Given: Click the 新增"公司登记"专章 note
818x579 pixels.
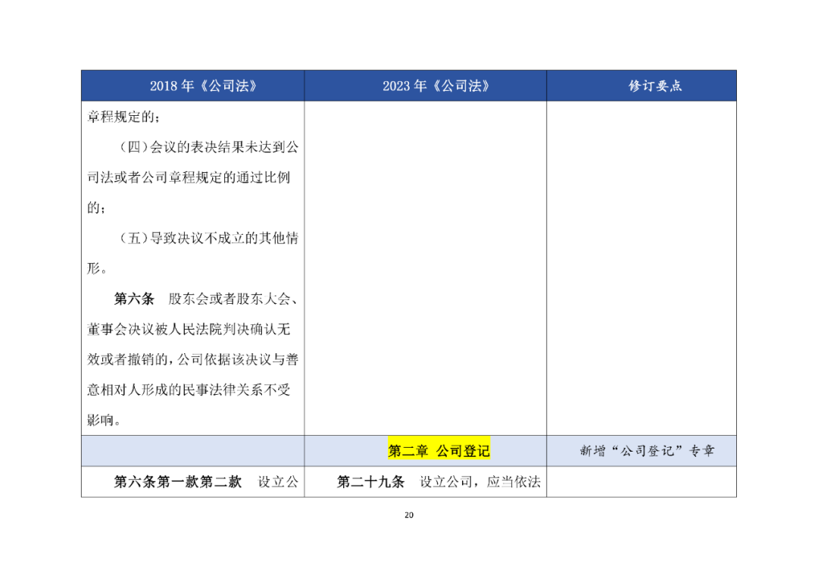Looking at the screenshot, I should click(647, 451).
